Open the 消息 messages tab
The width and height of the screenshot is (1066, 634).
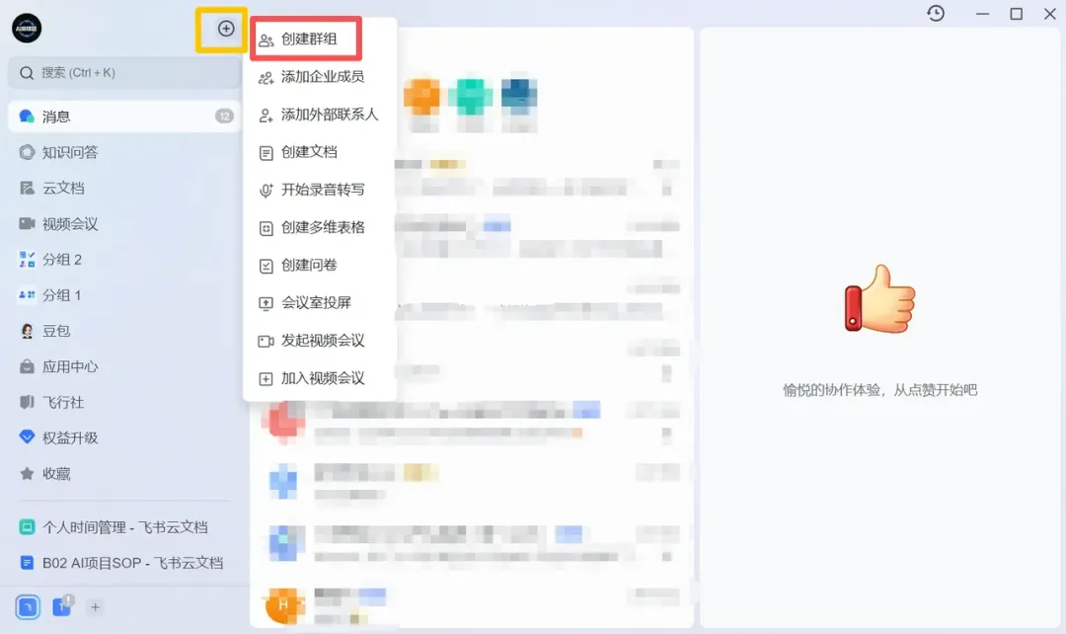(x=125, y=117)
